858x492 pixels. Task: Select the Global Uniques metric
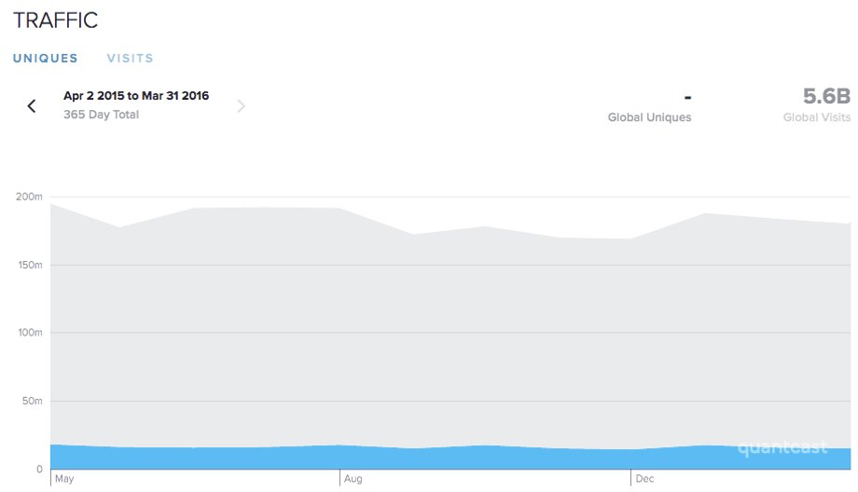649,107
